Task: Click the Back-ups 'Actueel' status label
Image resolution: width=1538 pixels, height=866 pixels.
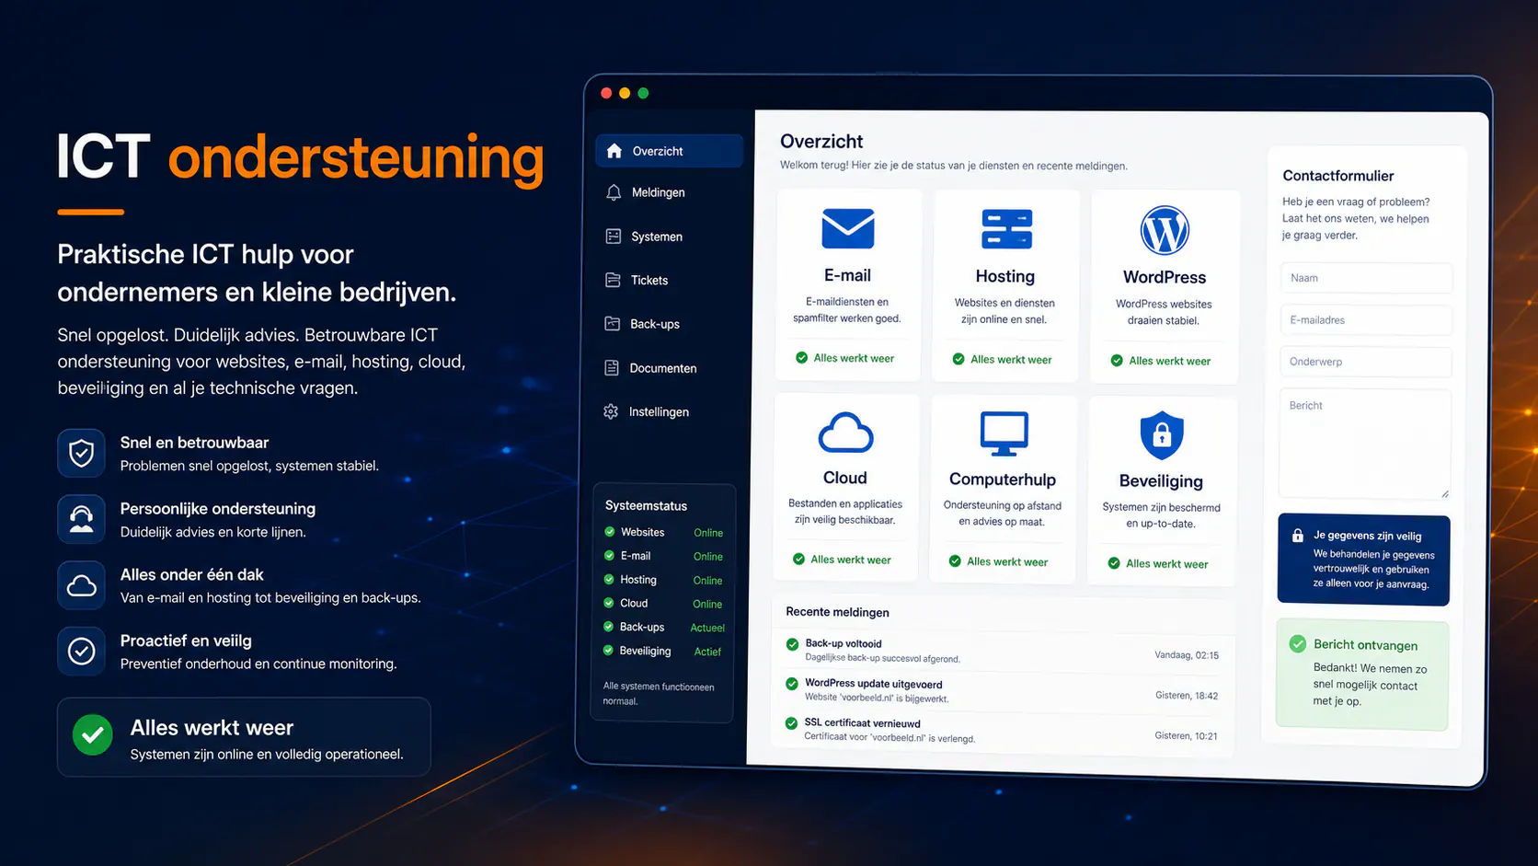Action: [x=707, y=628]
